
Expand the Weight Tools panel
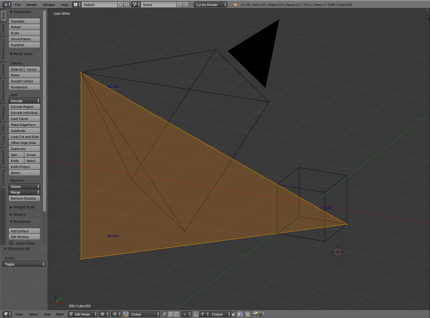(11, 207)
